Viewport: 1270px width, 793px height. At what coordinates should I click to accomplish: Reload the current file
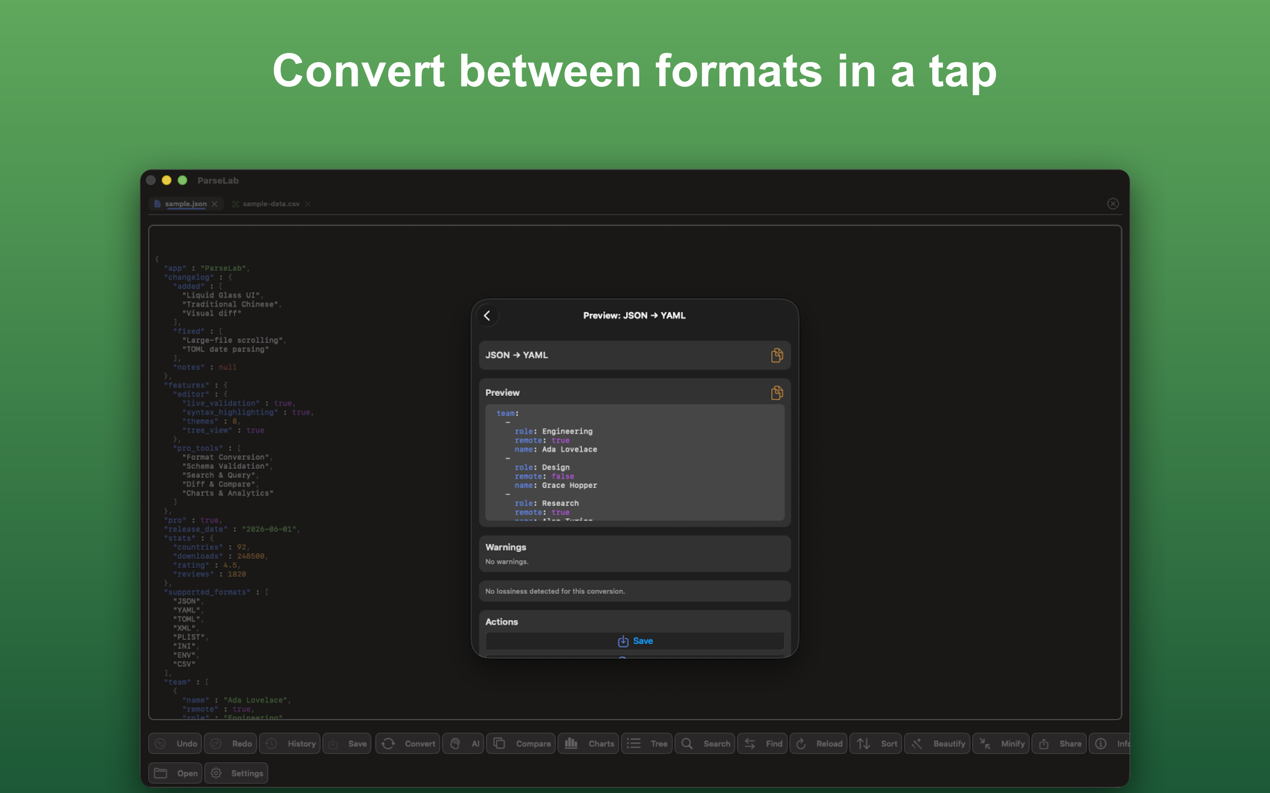818,744
